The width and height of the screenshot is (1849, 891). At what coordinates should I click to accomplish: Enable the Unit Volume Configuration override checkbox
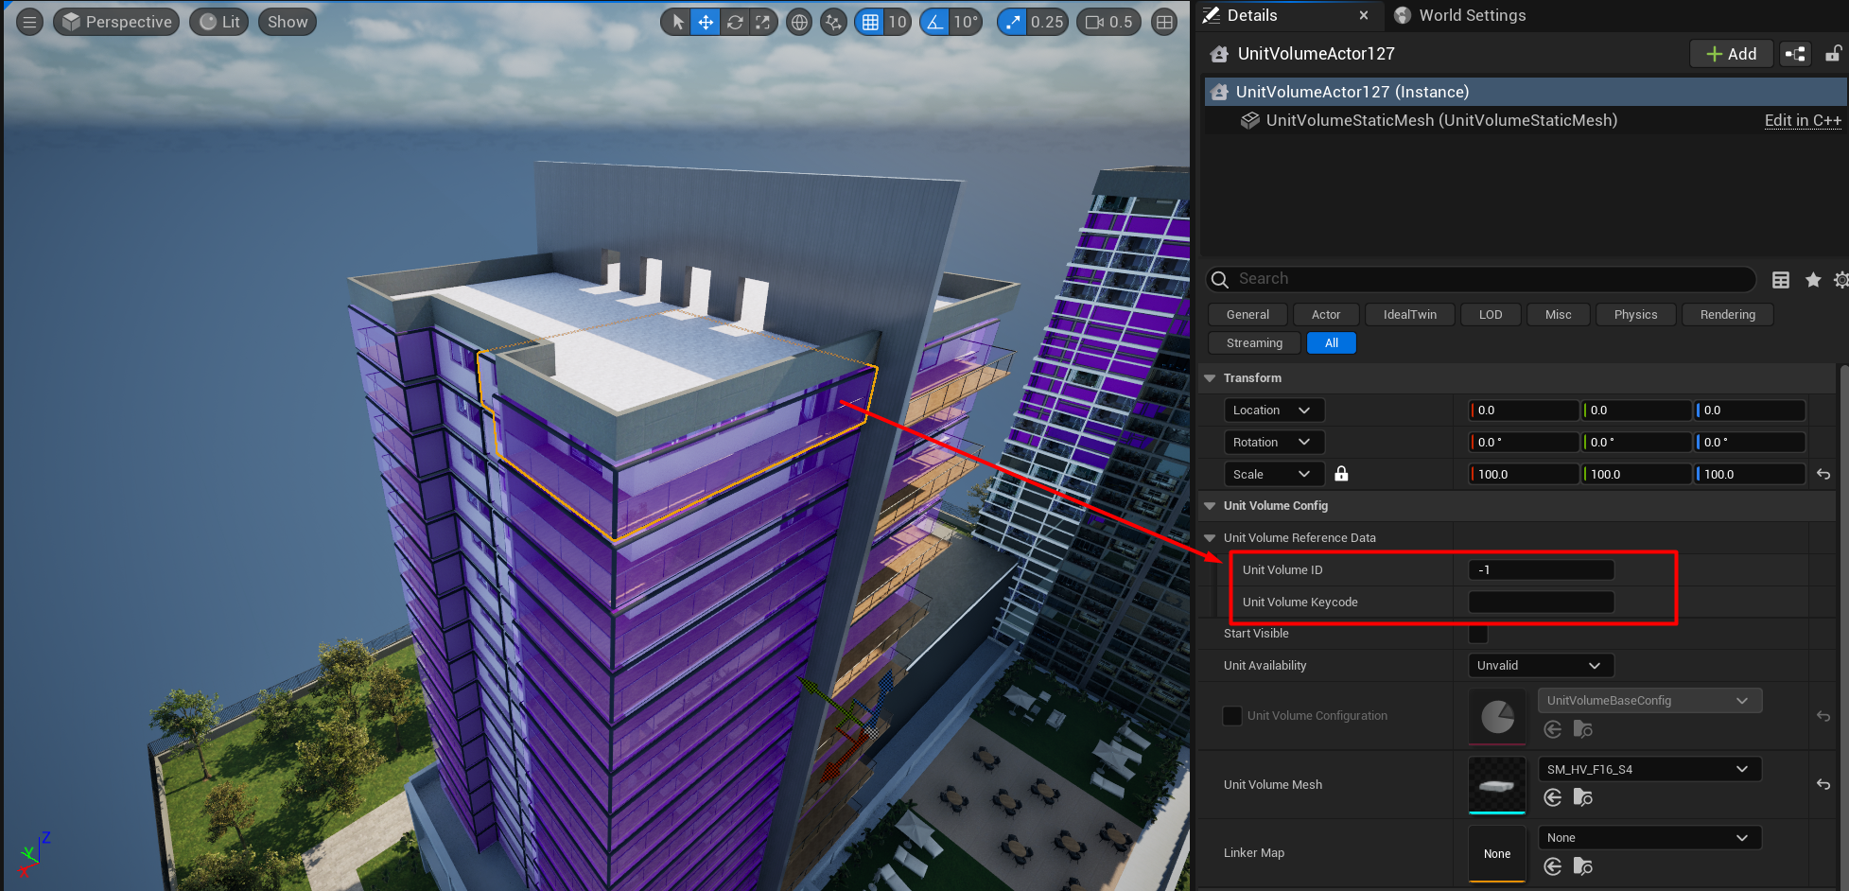point(1231,716)
